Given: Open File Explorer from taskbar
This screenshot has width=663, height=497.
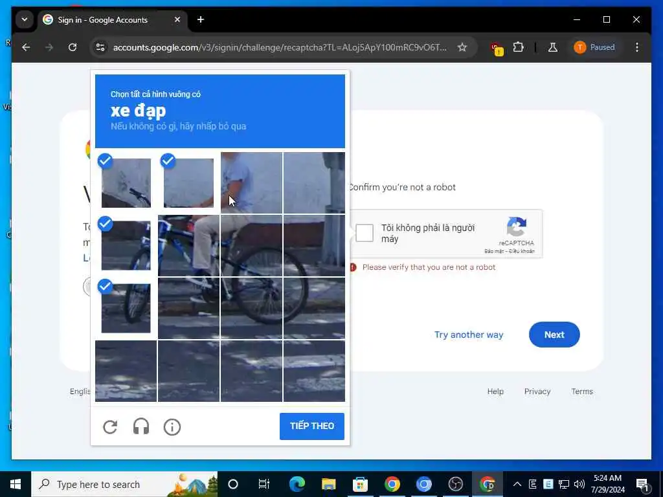Looking at the screenshot, I should (x=328, y=484).
